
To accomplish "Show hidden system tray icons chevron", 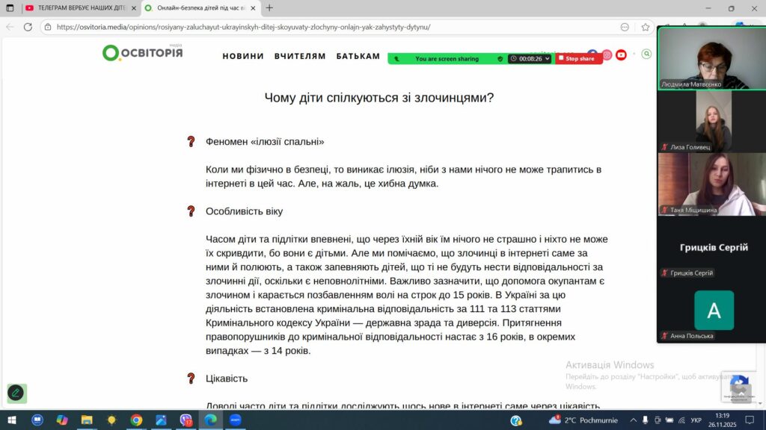I will [x=633, y=420].
